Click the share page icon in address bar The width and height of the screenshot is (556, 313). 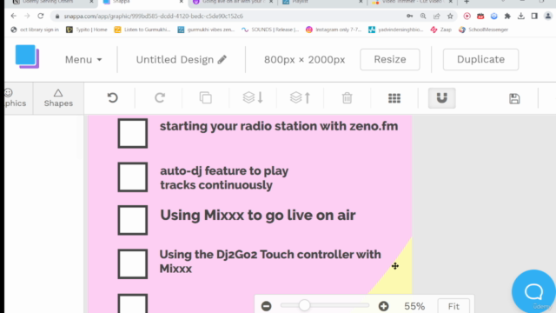pos(436,16)
